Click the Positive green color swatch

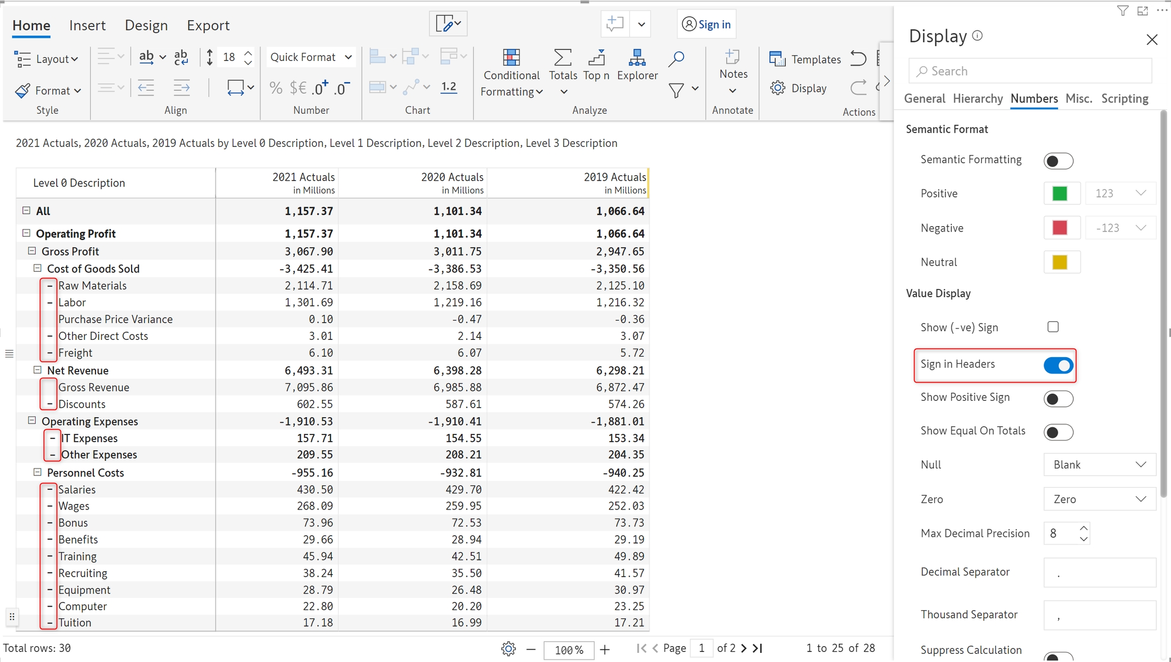point(1060,193)
